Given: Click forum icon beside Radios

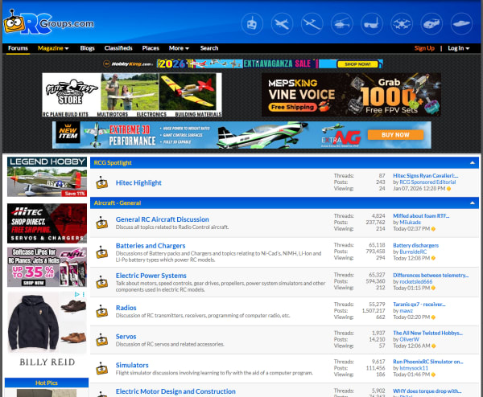Looking at the screenshot, I should (101, 311).
